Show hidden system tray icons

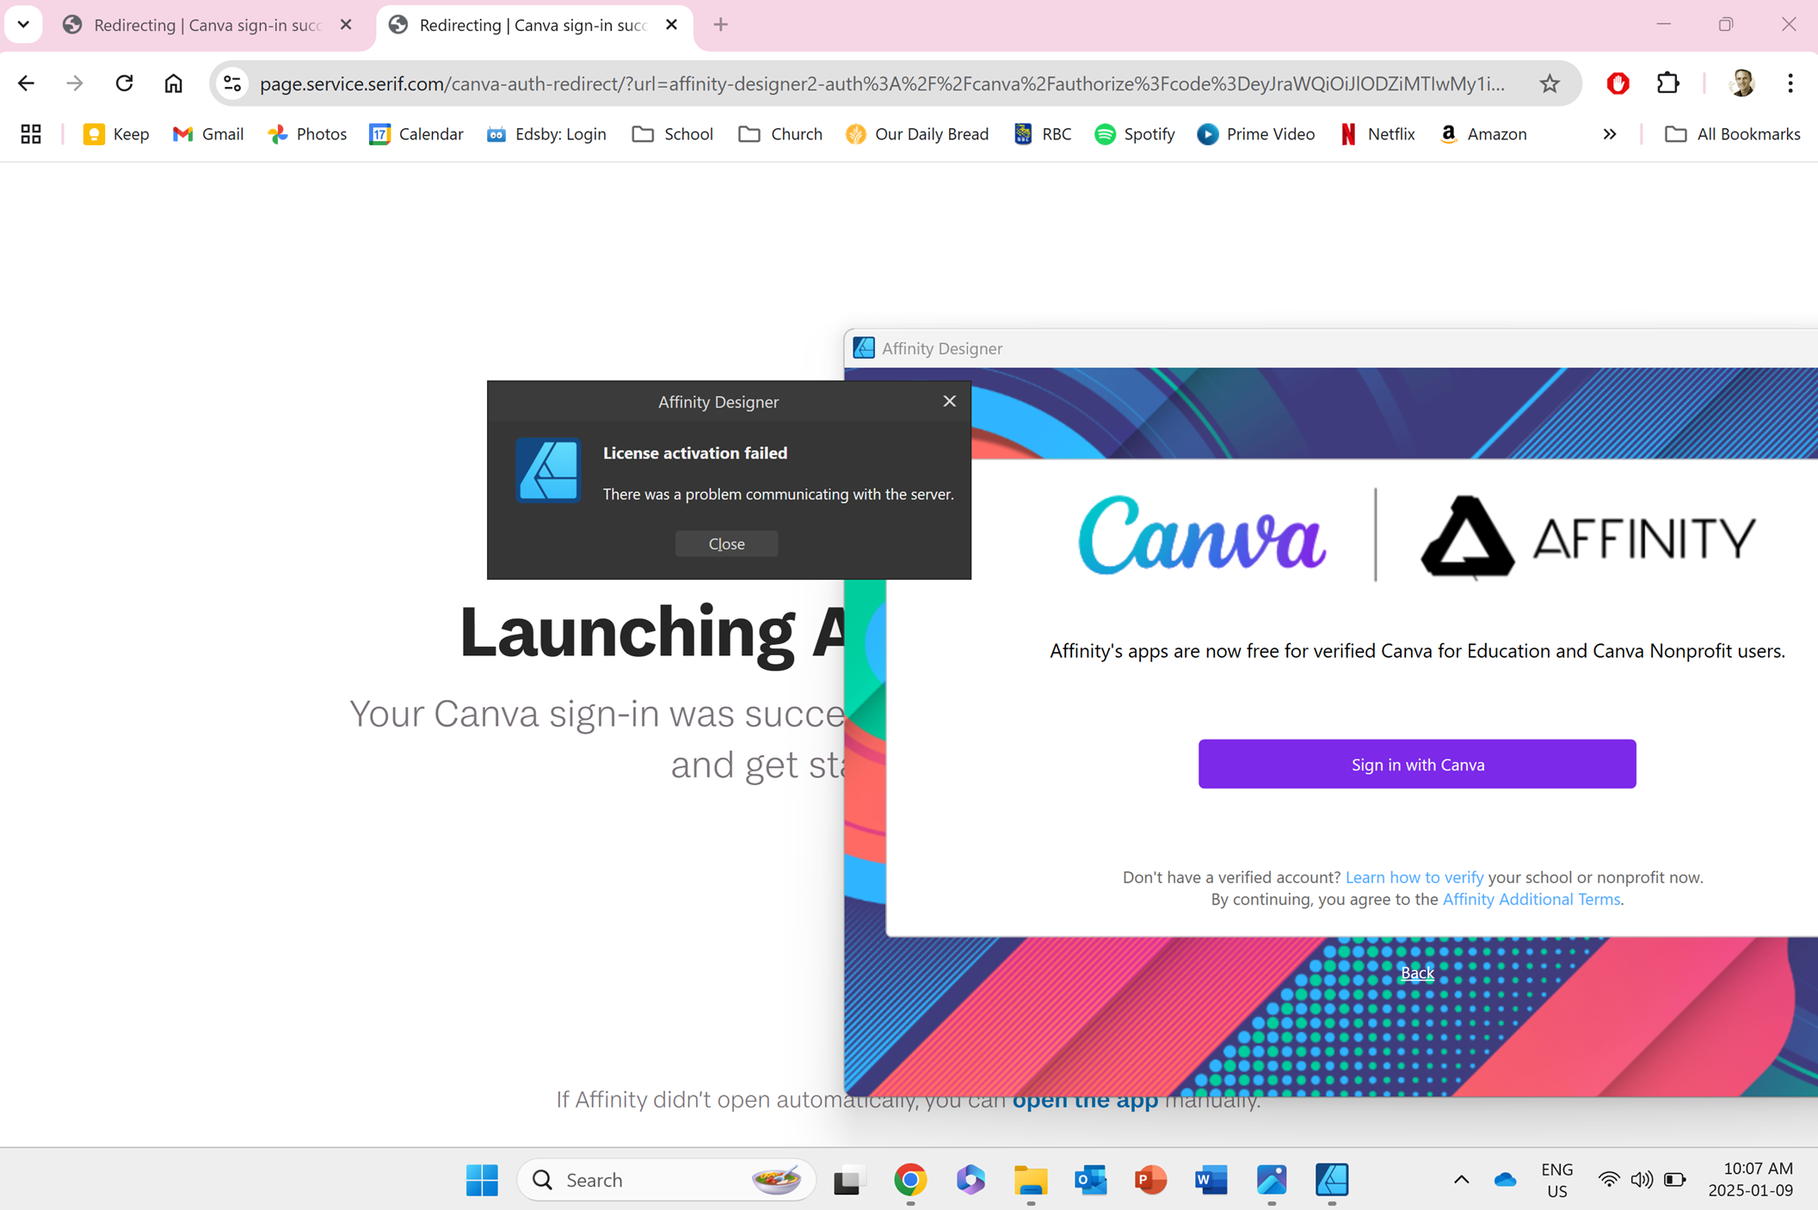[x=1461, y=1180]
